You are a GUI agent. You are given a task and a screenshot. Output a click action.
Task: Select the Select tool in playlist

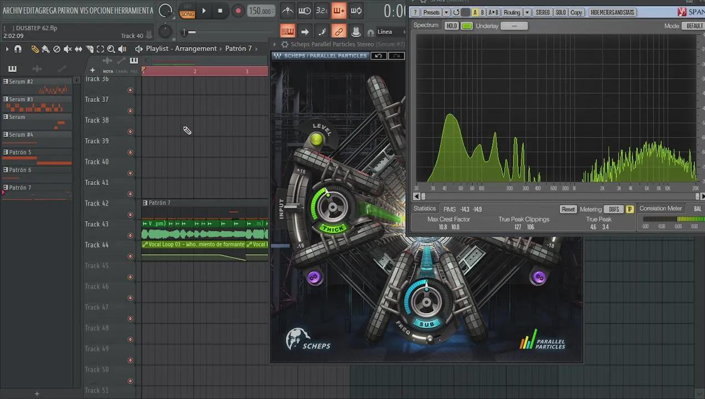[x=100, y=49]
